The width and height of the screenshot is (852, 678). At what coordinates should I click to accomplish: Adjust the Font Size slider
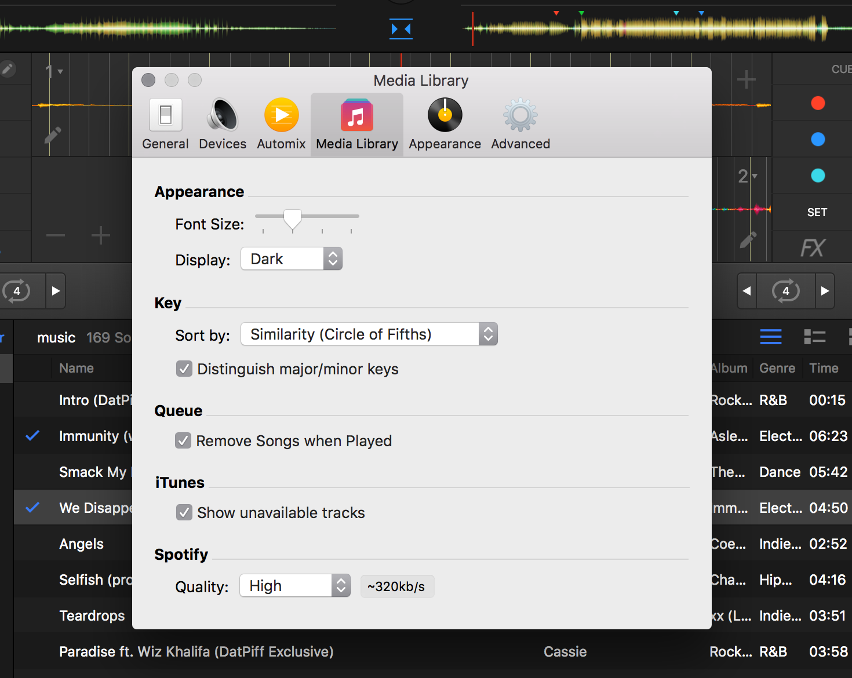click(x=293, y=220)
